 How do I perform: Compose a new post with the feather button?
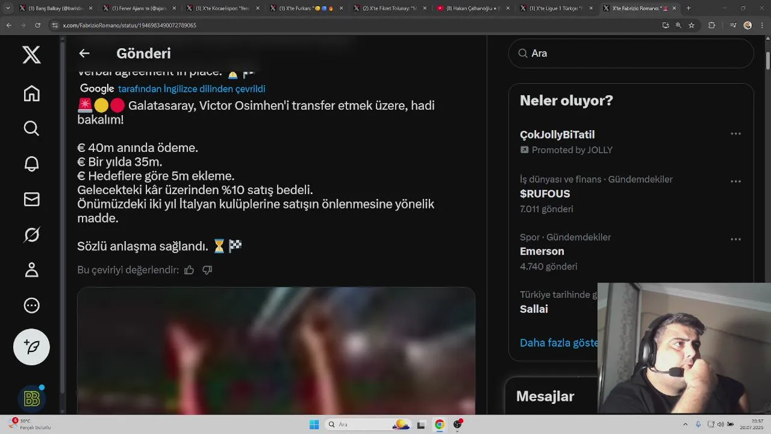[31, 347]
